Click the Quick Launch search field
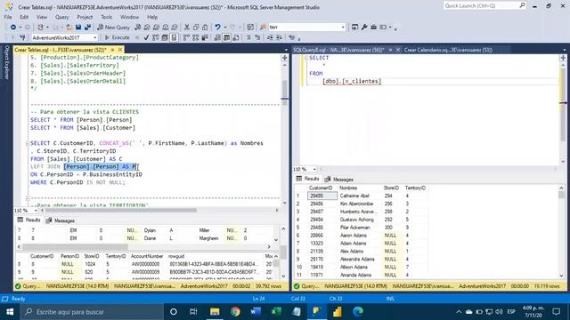The width and height of the screenshot is (570, 320). coord(481,5)
